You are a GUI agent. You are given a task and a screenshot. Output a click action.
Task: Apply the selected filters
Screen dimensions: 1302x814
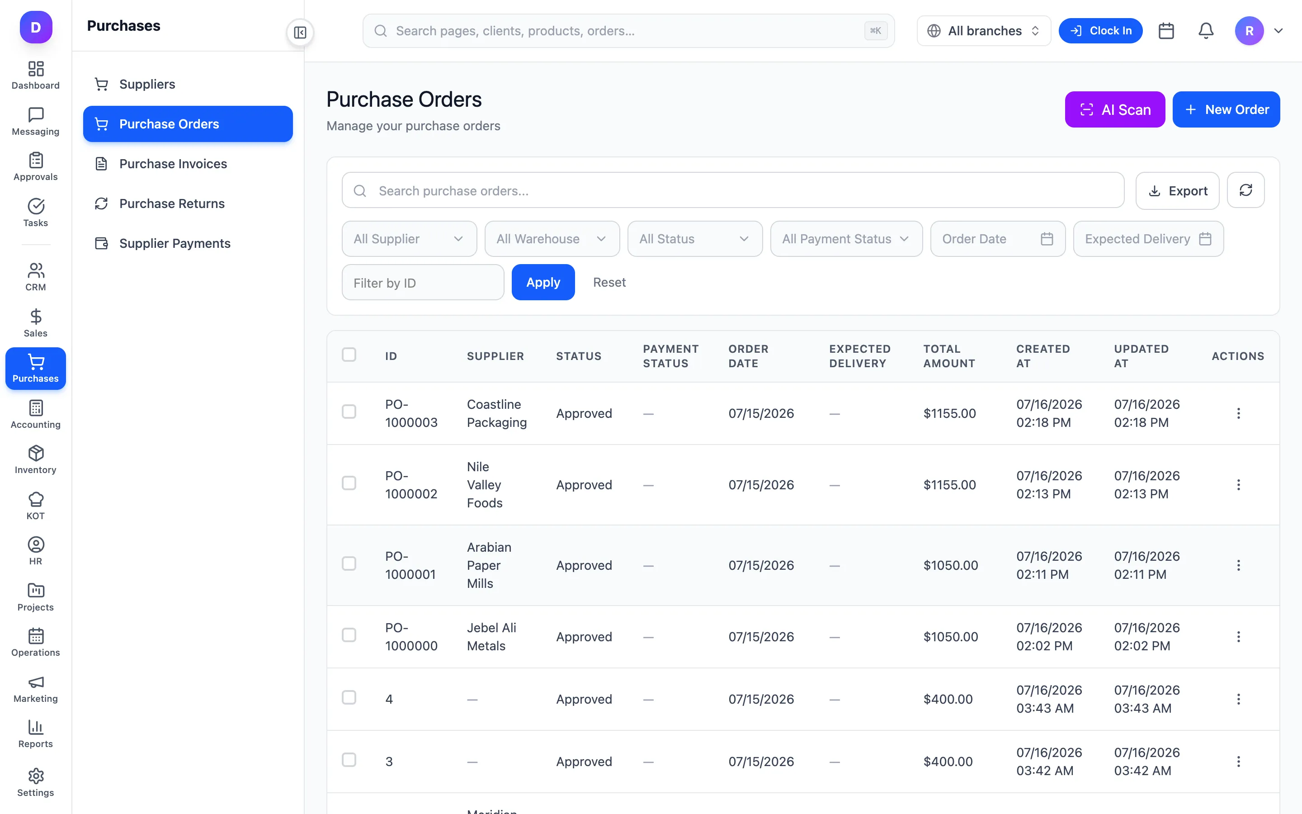point(543,282)
